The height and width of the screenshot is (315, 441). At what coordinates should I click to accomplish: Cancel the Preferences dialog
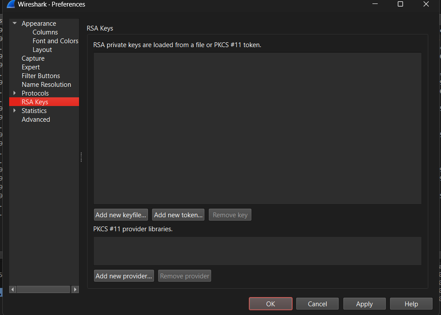point(317,304)
